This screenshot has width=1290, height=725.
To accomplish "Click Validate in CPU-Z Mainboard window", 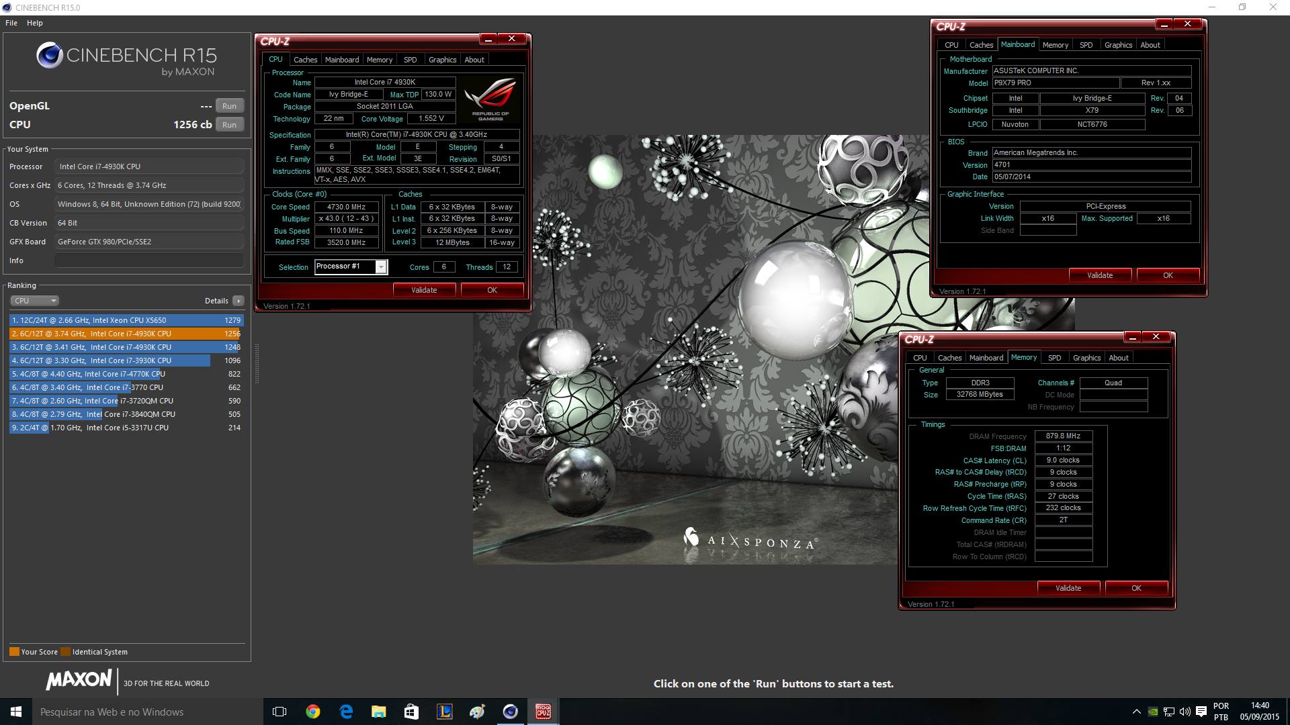I will coord(1100,275).
